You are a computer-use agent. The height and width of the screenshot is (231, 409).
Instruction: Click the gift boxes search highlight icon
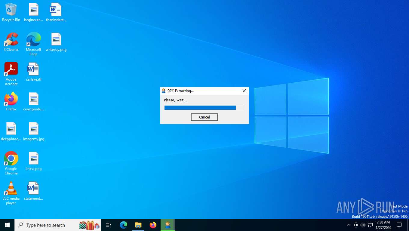pos(89,225)
